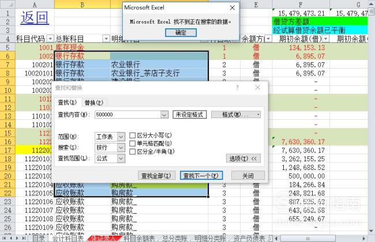Jump to last sheet with navigation arrow

click(24, 238)
